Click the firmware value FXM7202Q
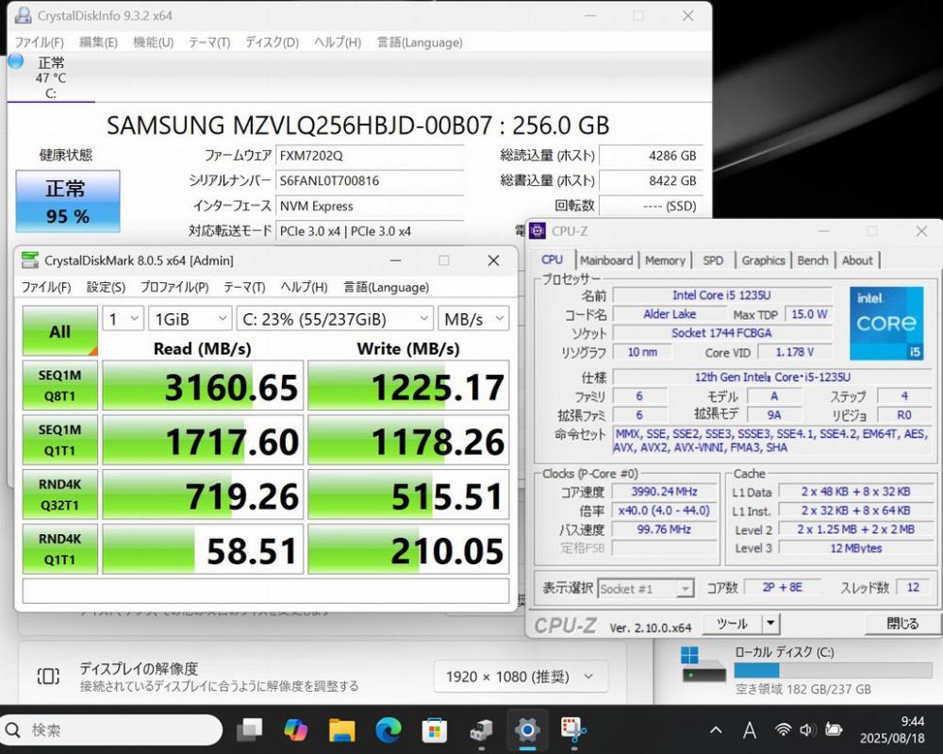Image resolution: width=943 pixels, height=754 pixels. point(370,156)
